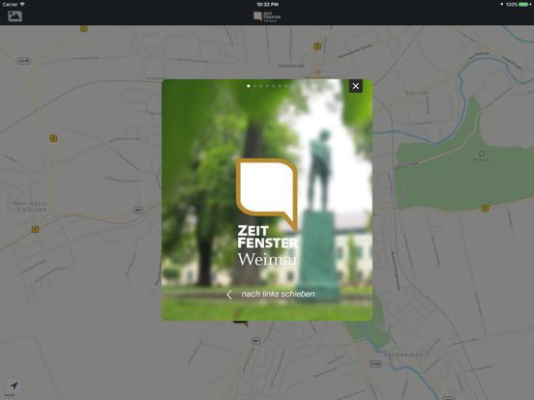Viewport: 534px width, 400px height.
Task: Tap the ZeitFenster logo in the header
Action: (267, 16)
